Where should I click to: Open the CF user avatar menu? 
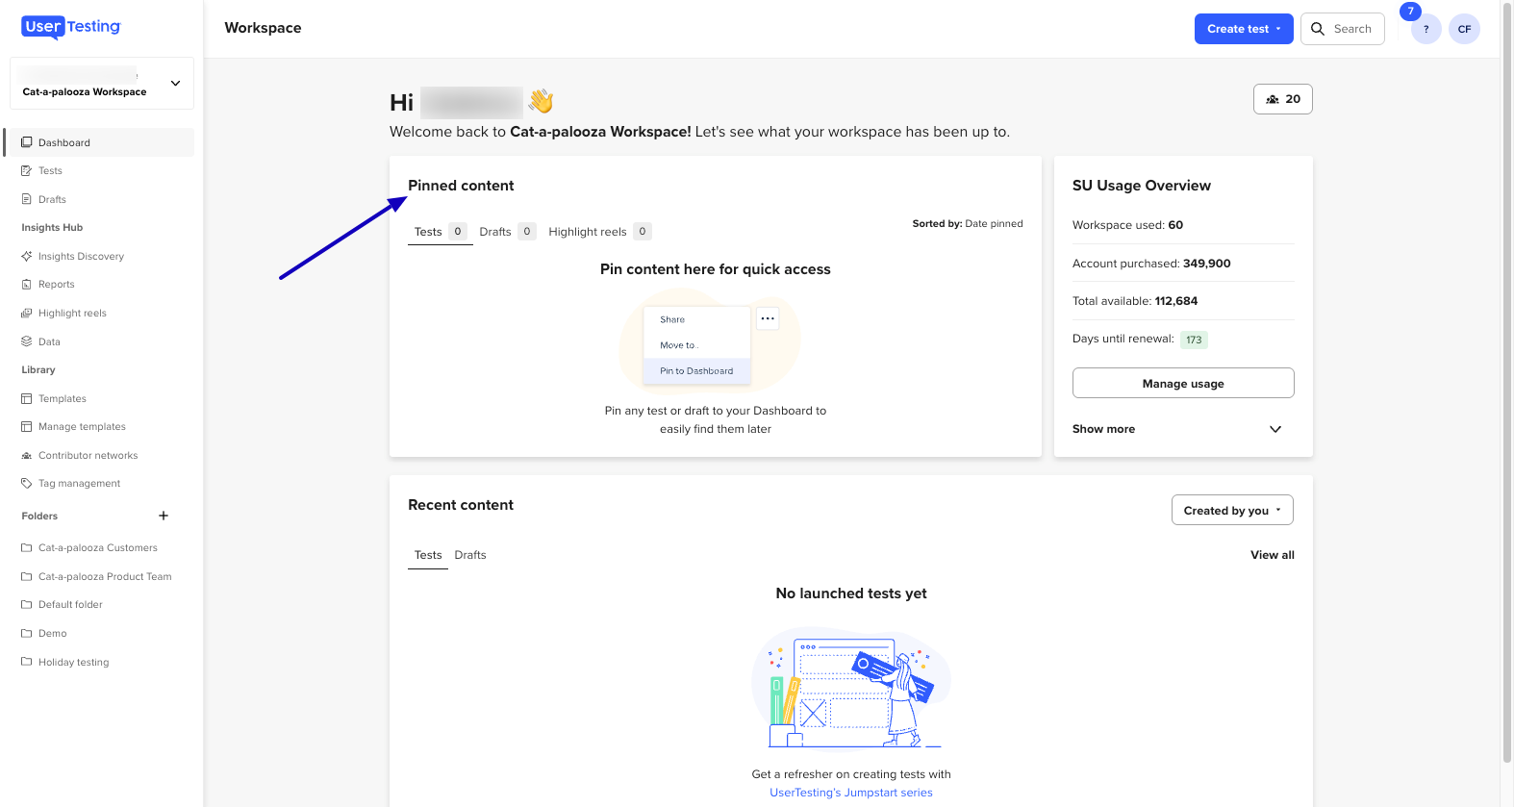point(1464,29)
